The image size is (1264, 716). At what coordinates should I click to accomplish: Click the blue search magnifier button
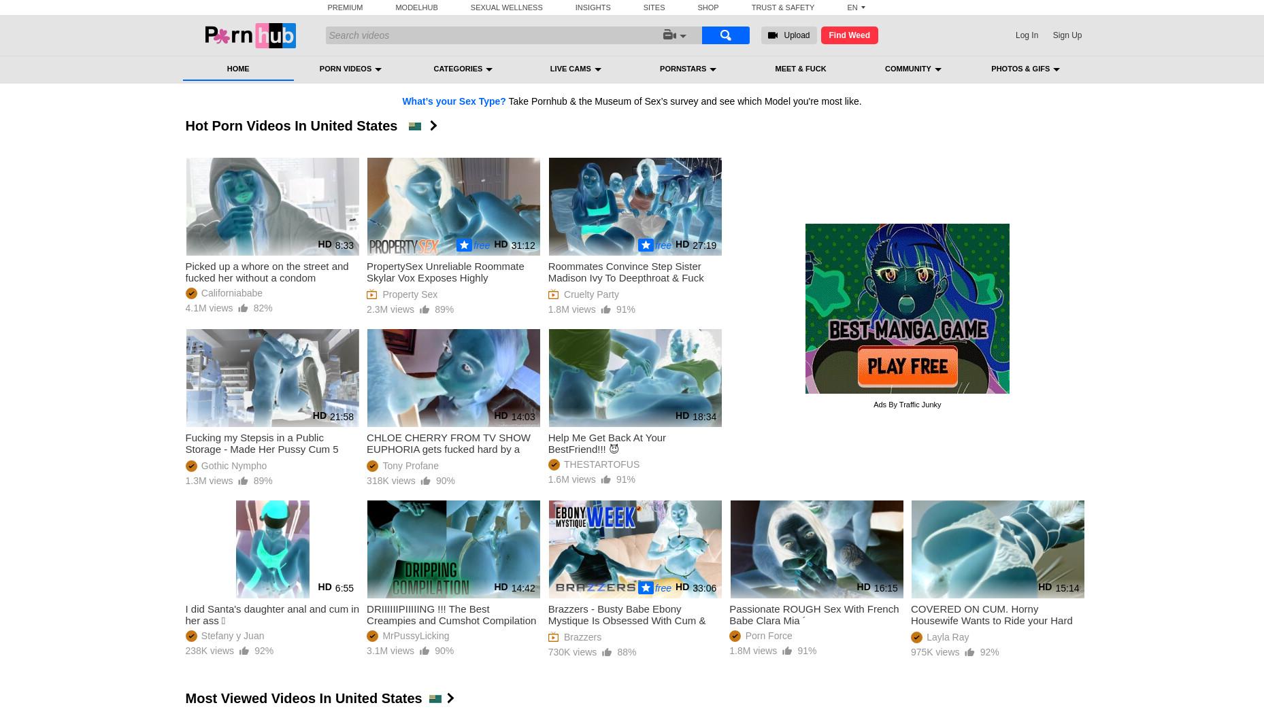tap(725, 35)
